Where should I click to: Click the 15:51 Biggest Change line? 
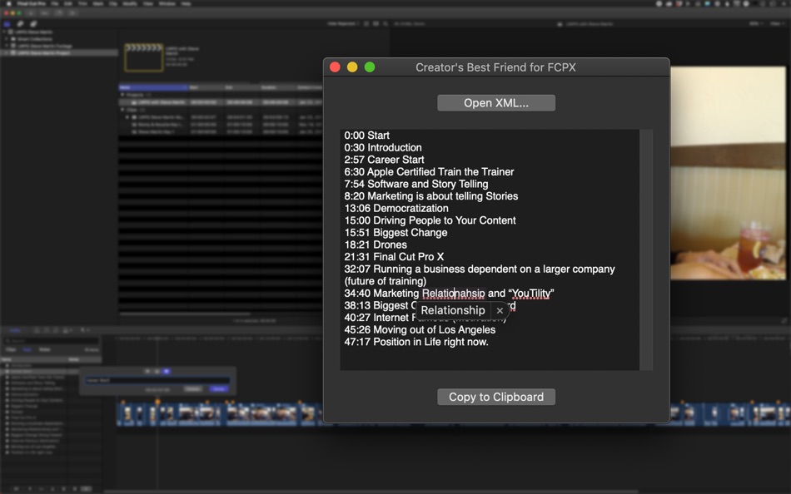(x=395, y=232)
